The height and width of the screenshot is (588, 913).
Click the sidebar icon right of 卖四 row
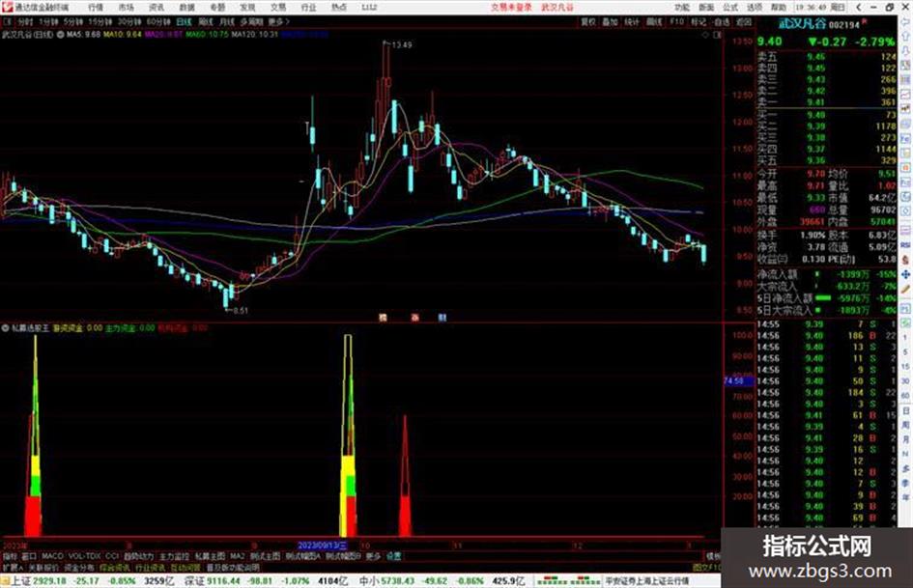tap(906, 66)
